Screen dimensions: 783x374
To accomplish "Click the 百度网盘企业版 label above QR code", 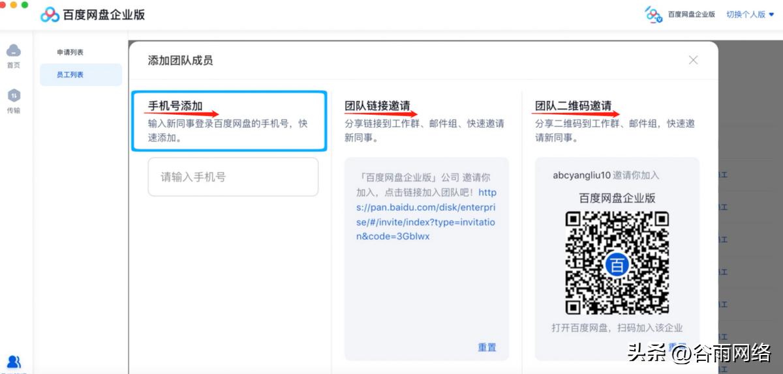I will 617,198.
